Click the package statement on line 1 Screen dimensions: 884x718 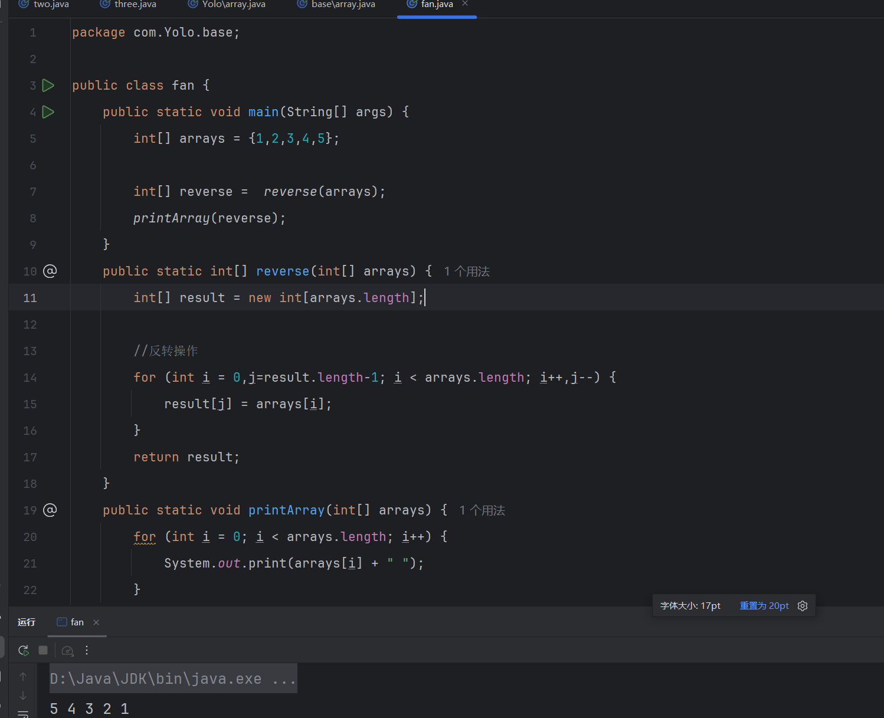pos(156,32)
